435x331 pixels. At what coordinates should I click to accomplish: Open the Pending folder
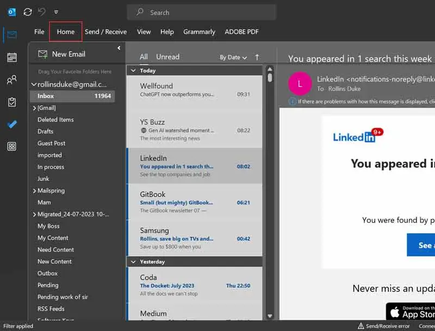pos(48,285)
